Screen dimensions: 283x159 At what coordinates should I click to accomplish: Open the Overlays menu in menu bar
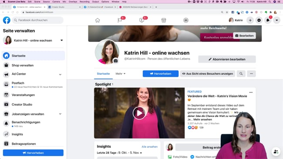pos(73,2)
